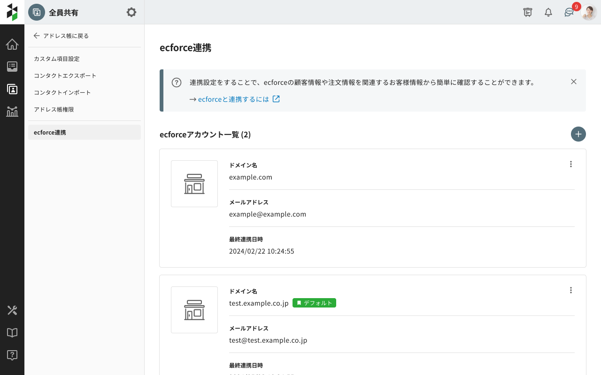
Task: Open the manual book sidebar icon
Action: [x=12, y=333]
